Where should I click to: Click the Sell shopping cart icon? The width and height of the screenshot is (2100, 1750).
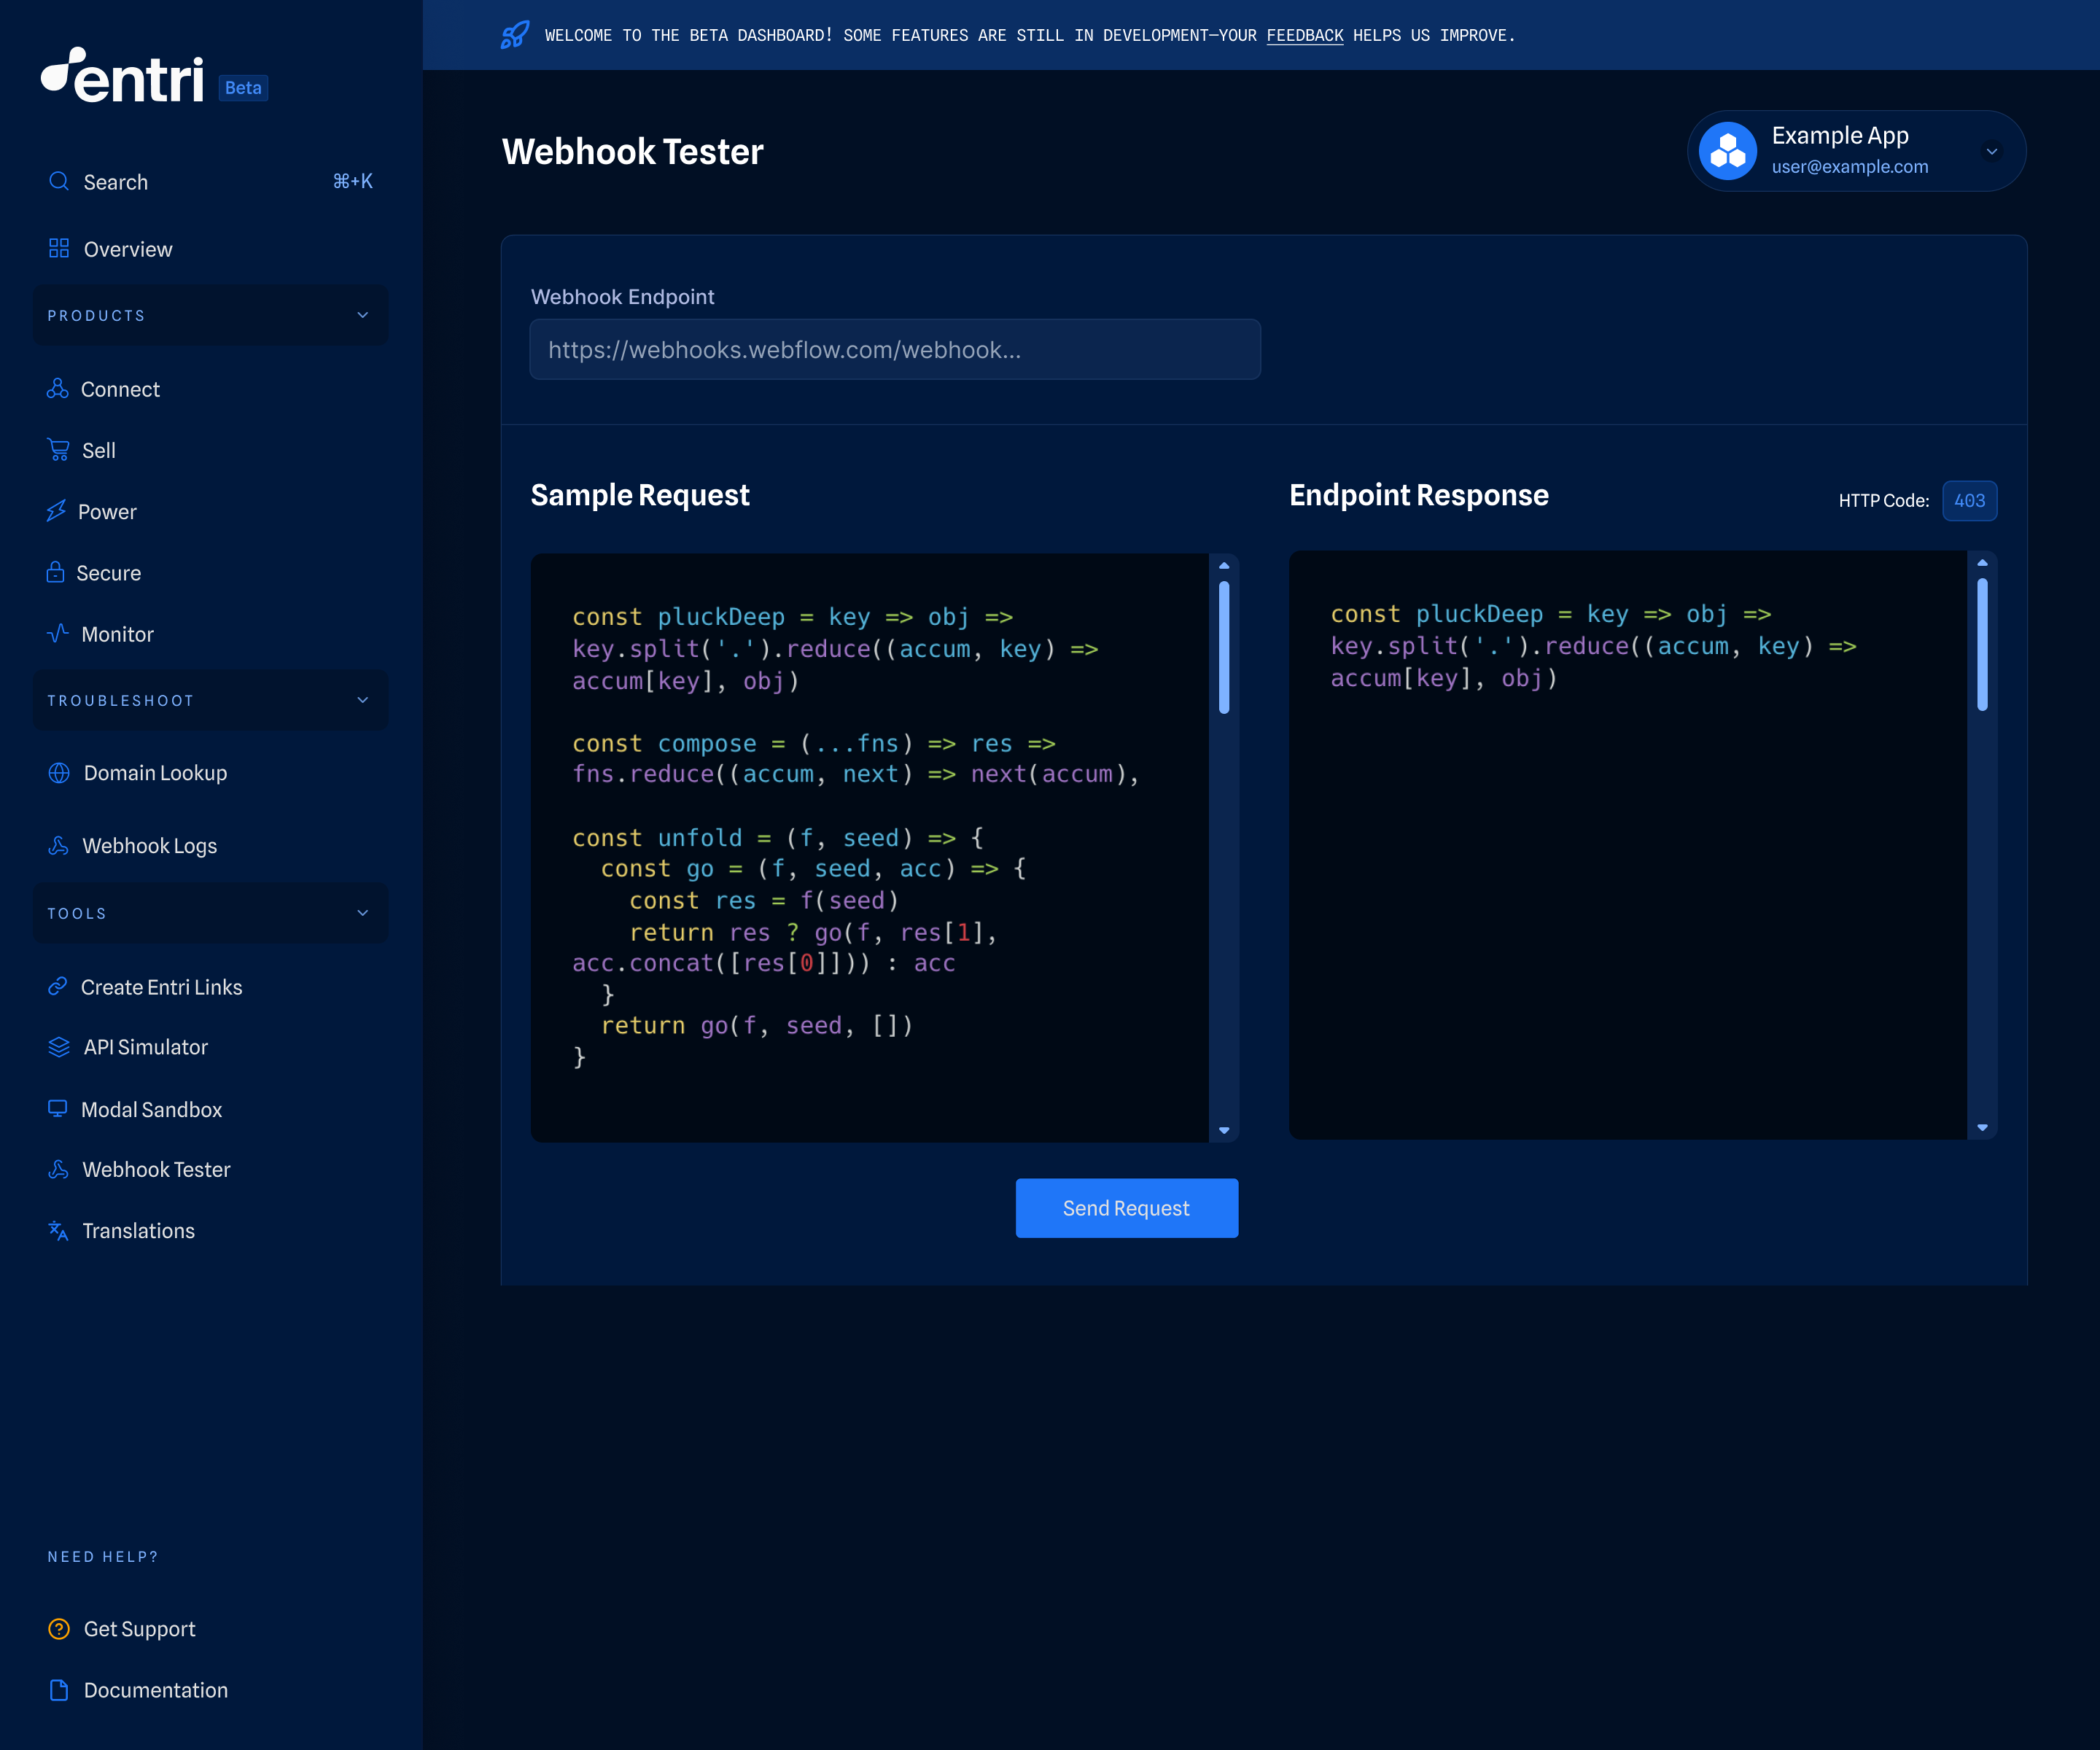(58, 450)
